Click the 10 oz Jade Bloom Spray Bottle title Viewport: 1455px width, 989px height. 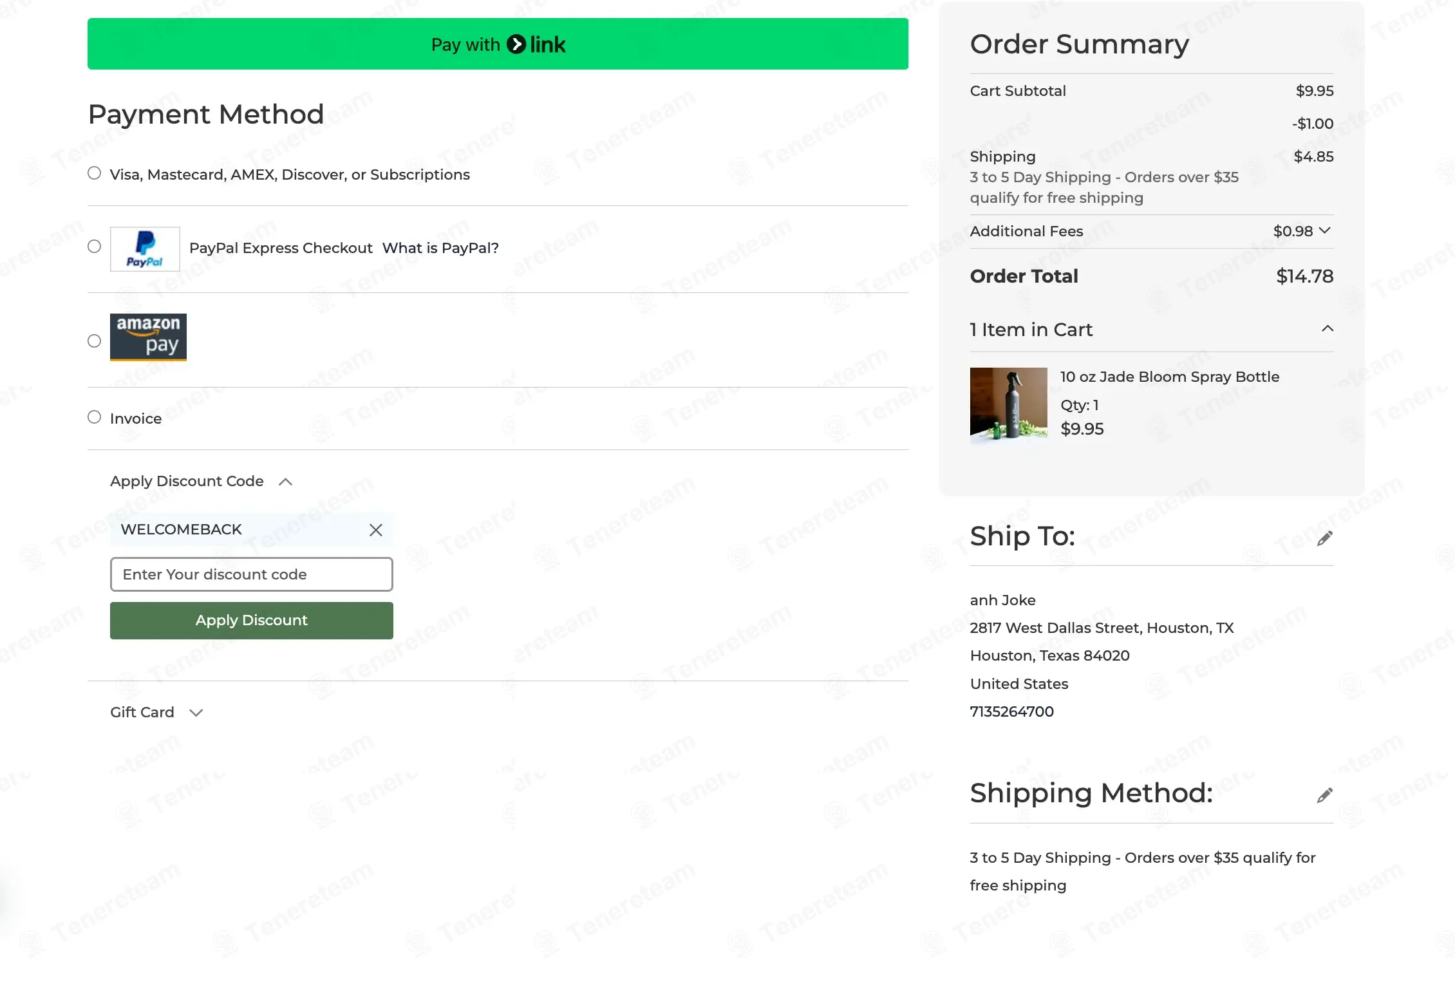coord(1169,377)
